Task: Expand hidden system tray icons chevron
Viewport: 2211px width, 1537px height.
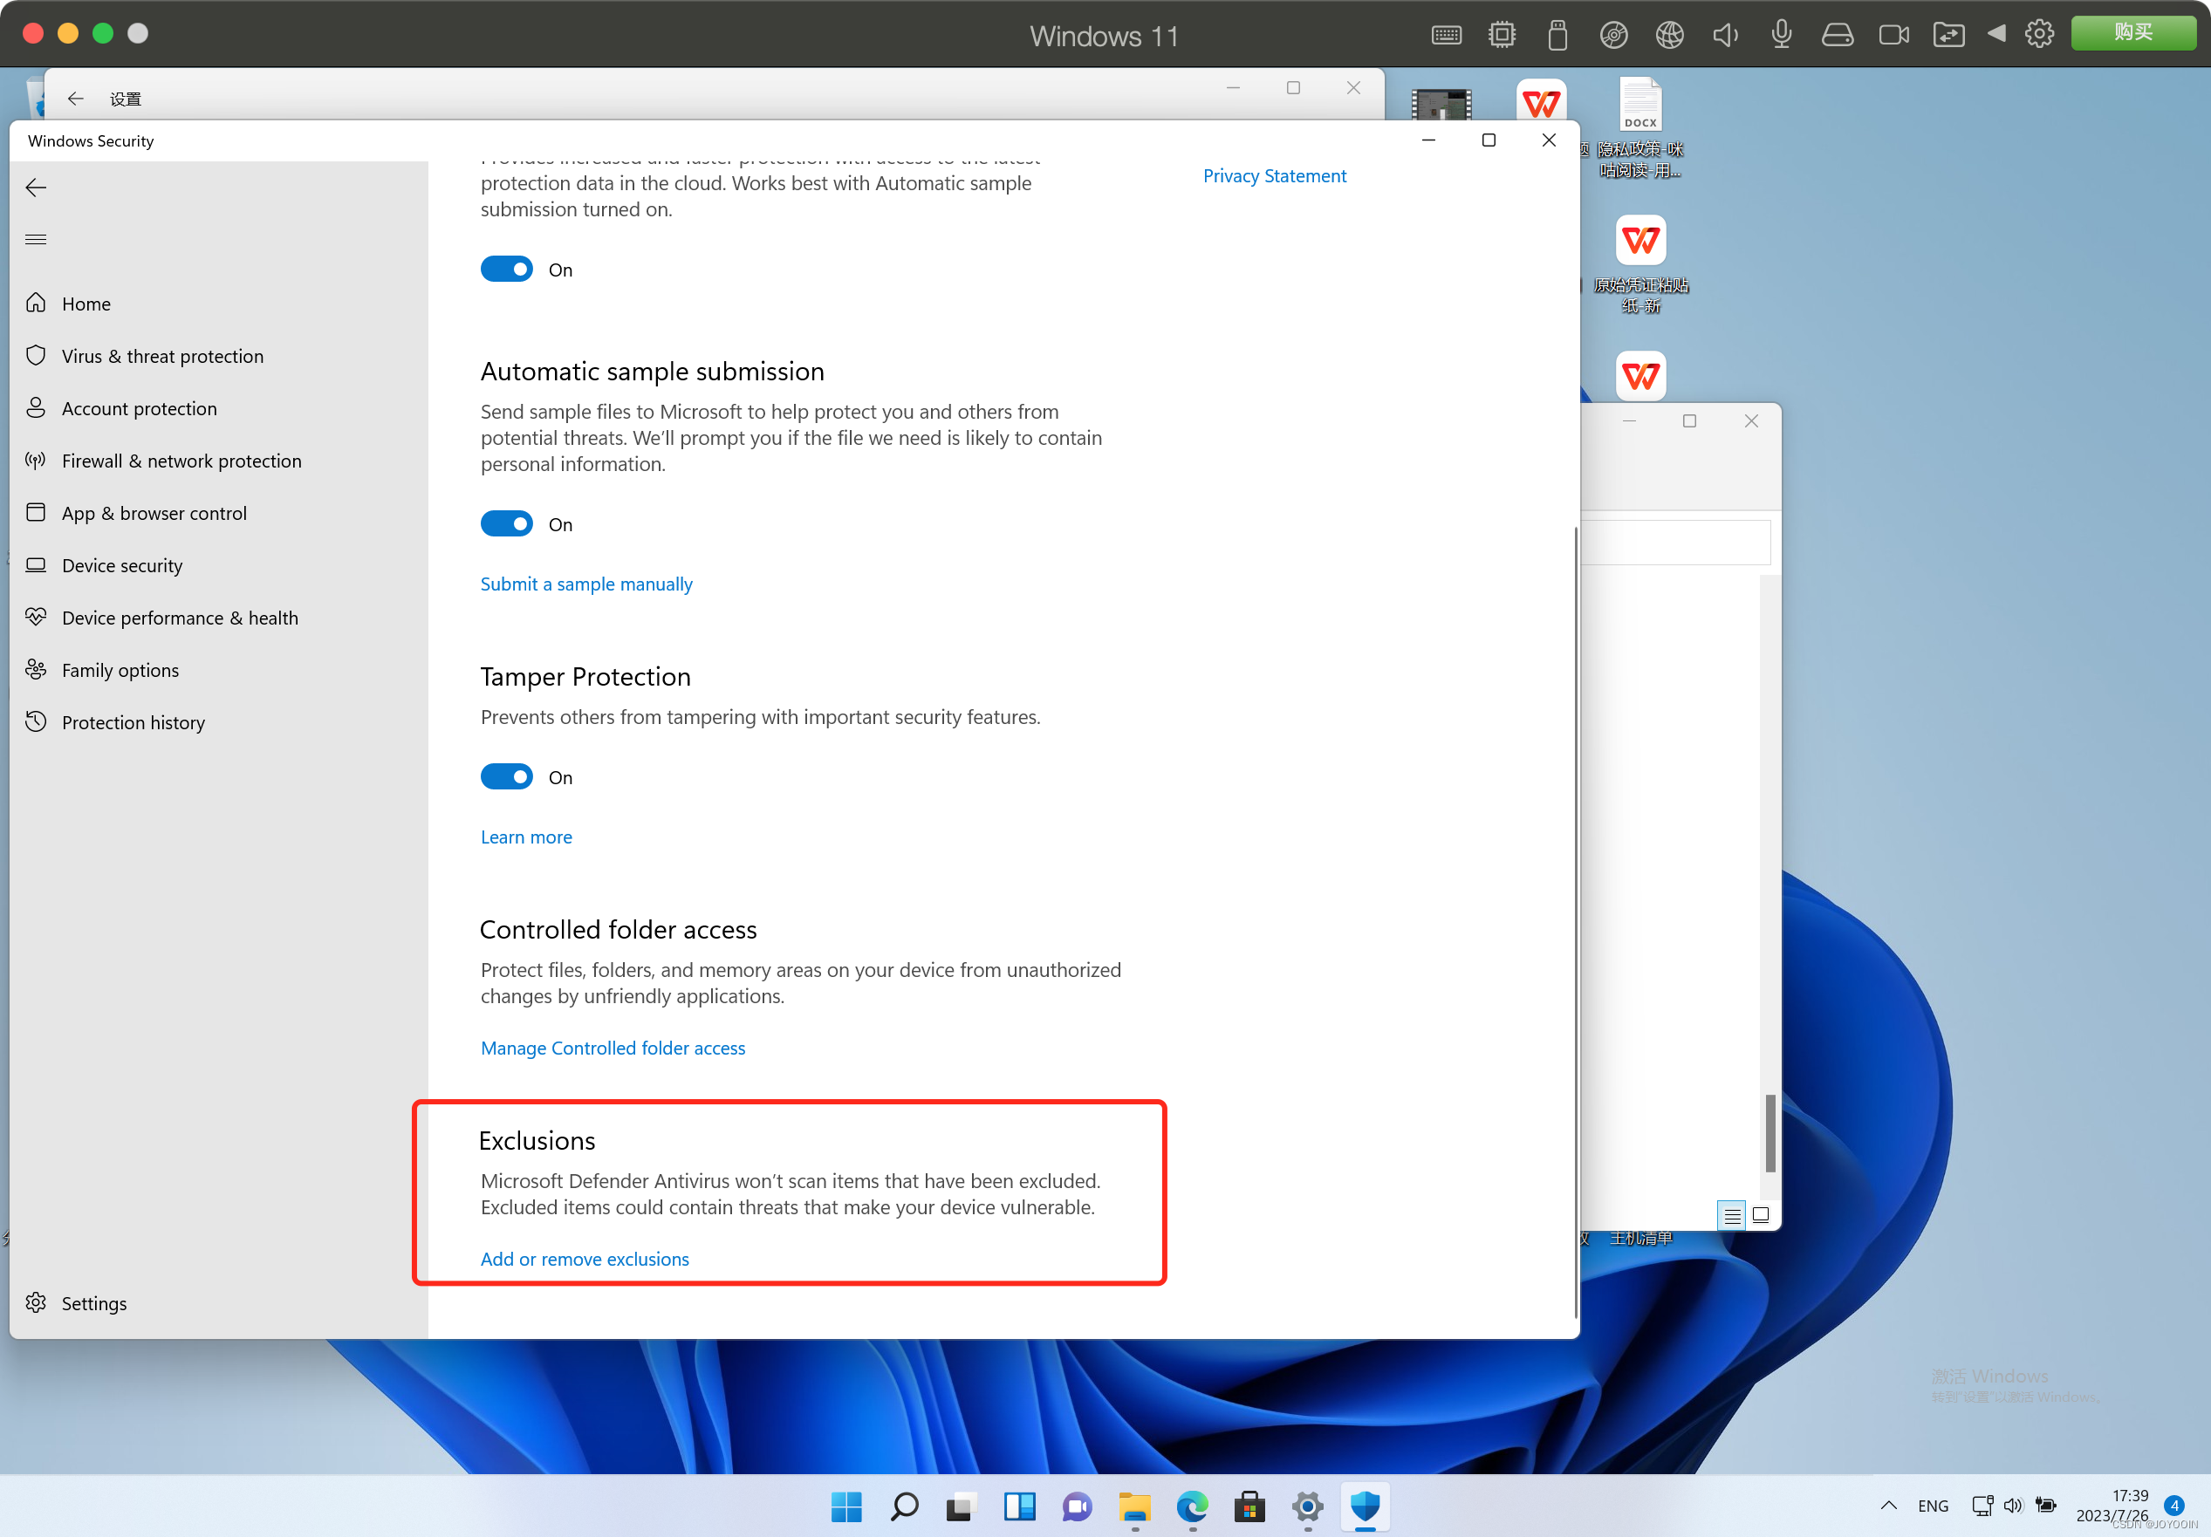Action: point(1888,1506)
